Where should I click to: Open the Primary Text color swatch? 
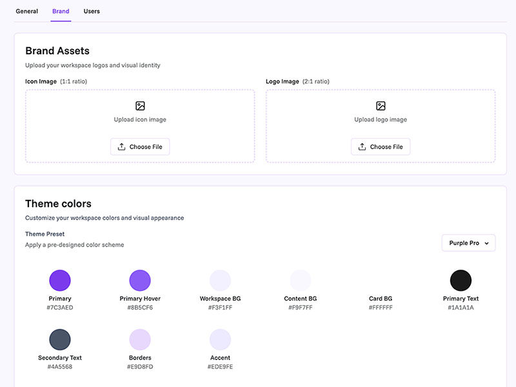(x=461, y=281)
